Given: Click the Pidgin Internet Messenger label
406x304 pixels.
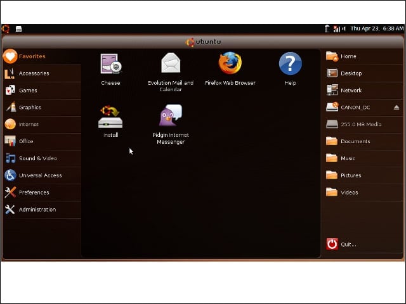Looking at the screenshot, I should coord(171,138).
